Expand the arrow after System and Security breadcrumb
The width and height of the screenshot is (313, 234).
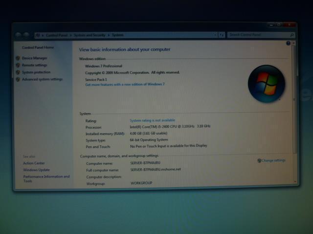pyautogui.click(x=109, y=35)
